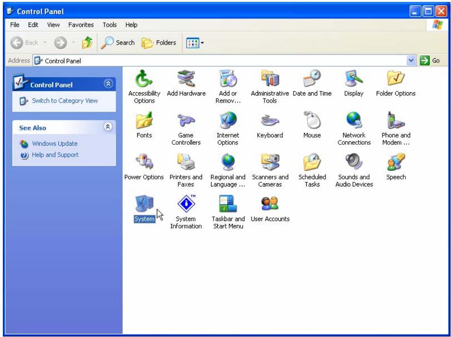Go up one folder level

pos(88,43)
